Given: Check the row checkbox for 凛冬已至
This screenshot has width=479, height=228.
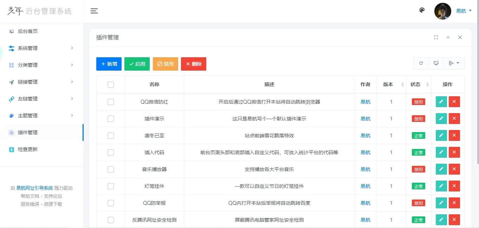Looking at the screenshot, I should [x=111, y=135].
